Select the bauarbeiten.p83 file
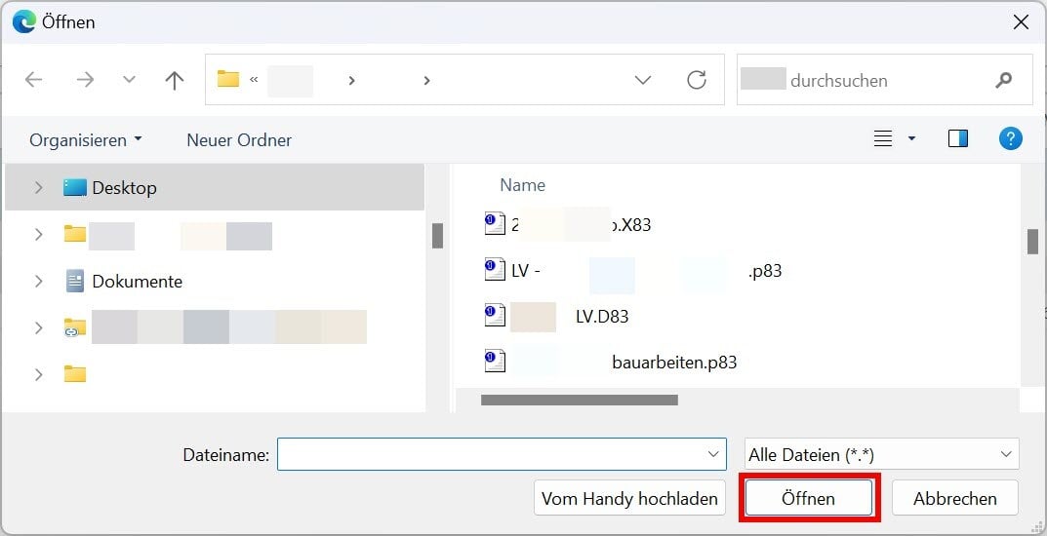 click(x=673, y=363)
